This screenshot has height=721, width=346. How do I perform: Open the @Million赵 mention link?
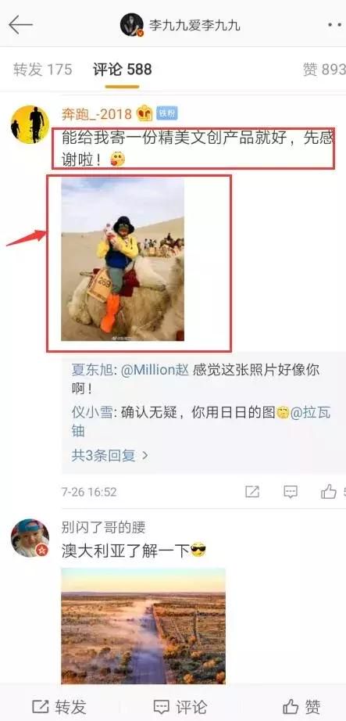pos(155,370)
